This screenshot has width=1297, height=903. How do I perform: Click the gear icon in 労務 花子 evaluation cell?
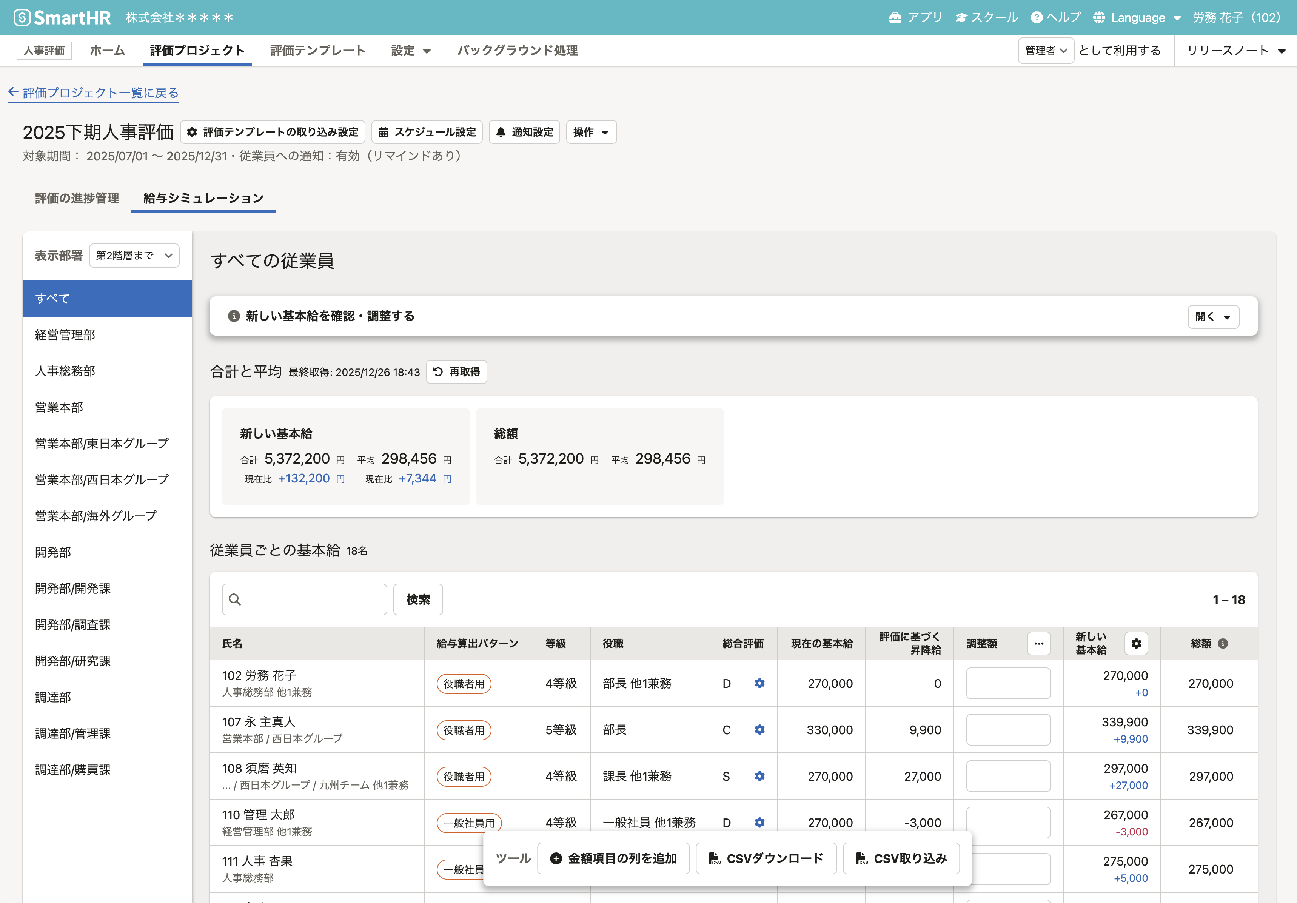[759, 683]
